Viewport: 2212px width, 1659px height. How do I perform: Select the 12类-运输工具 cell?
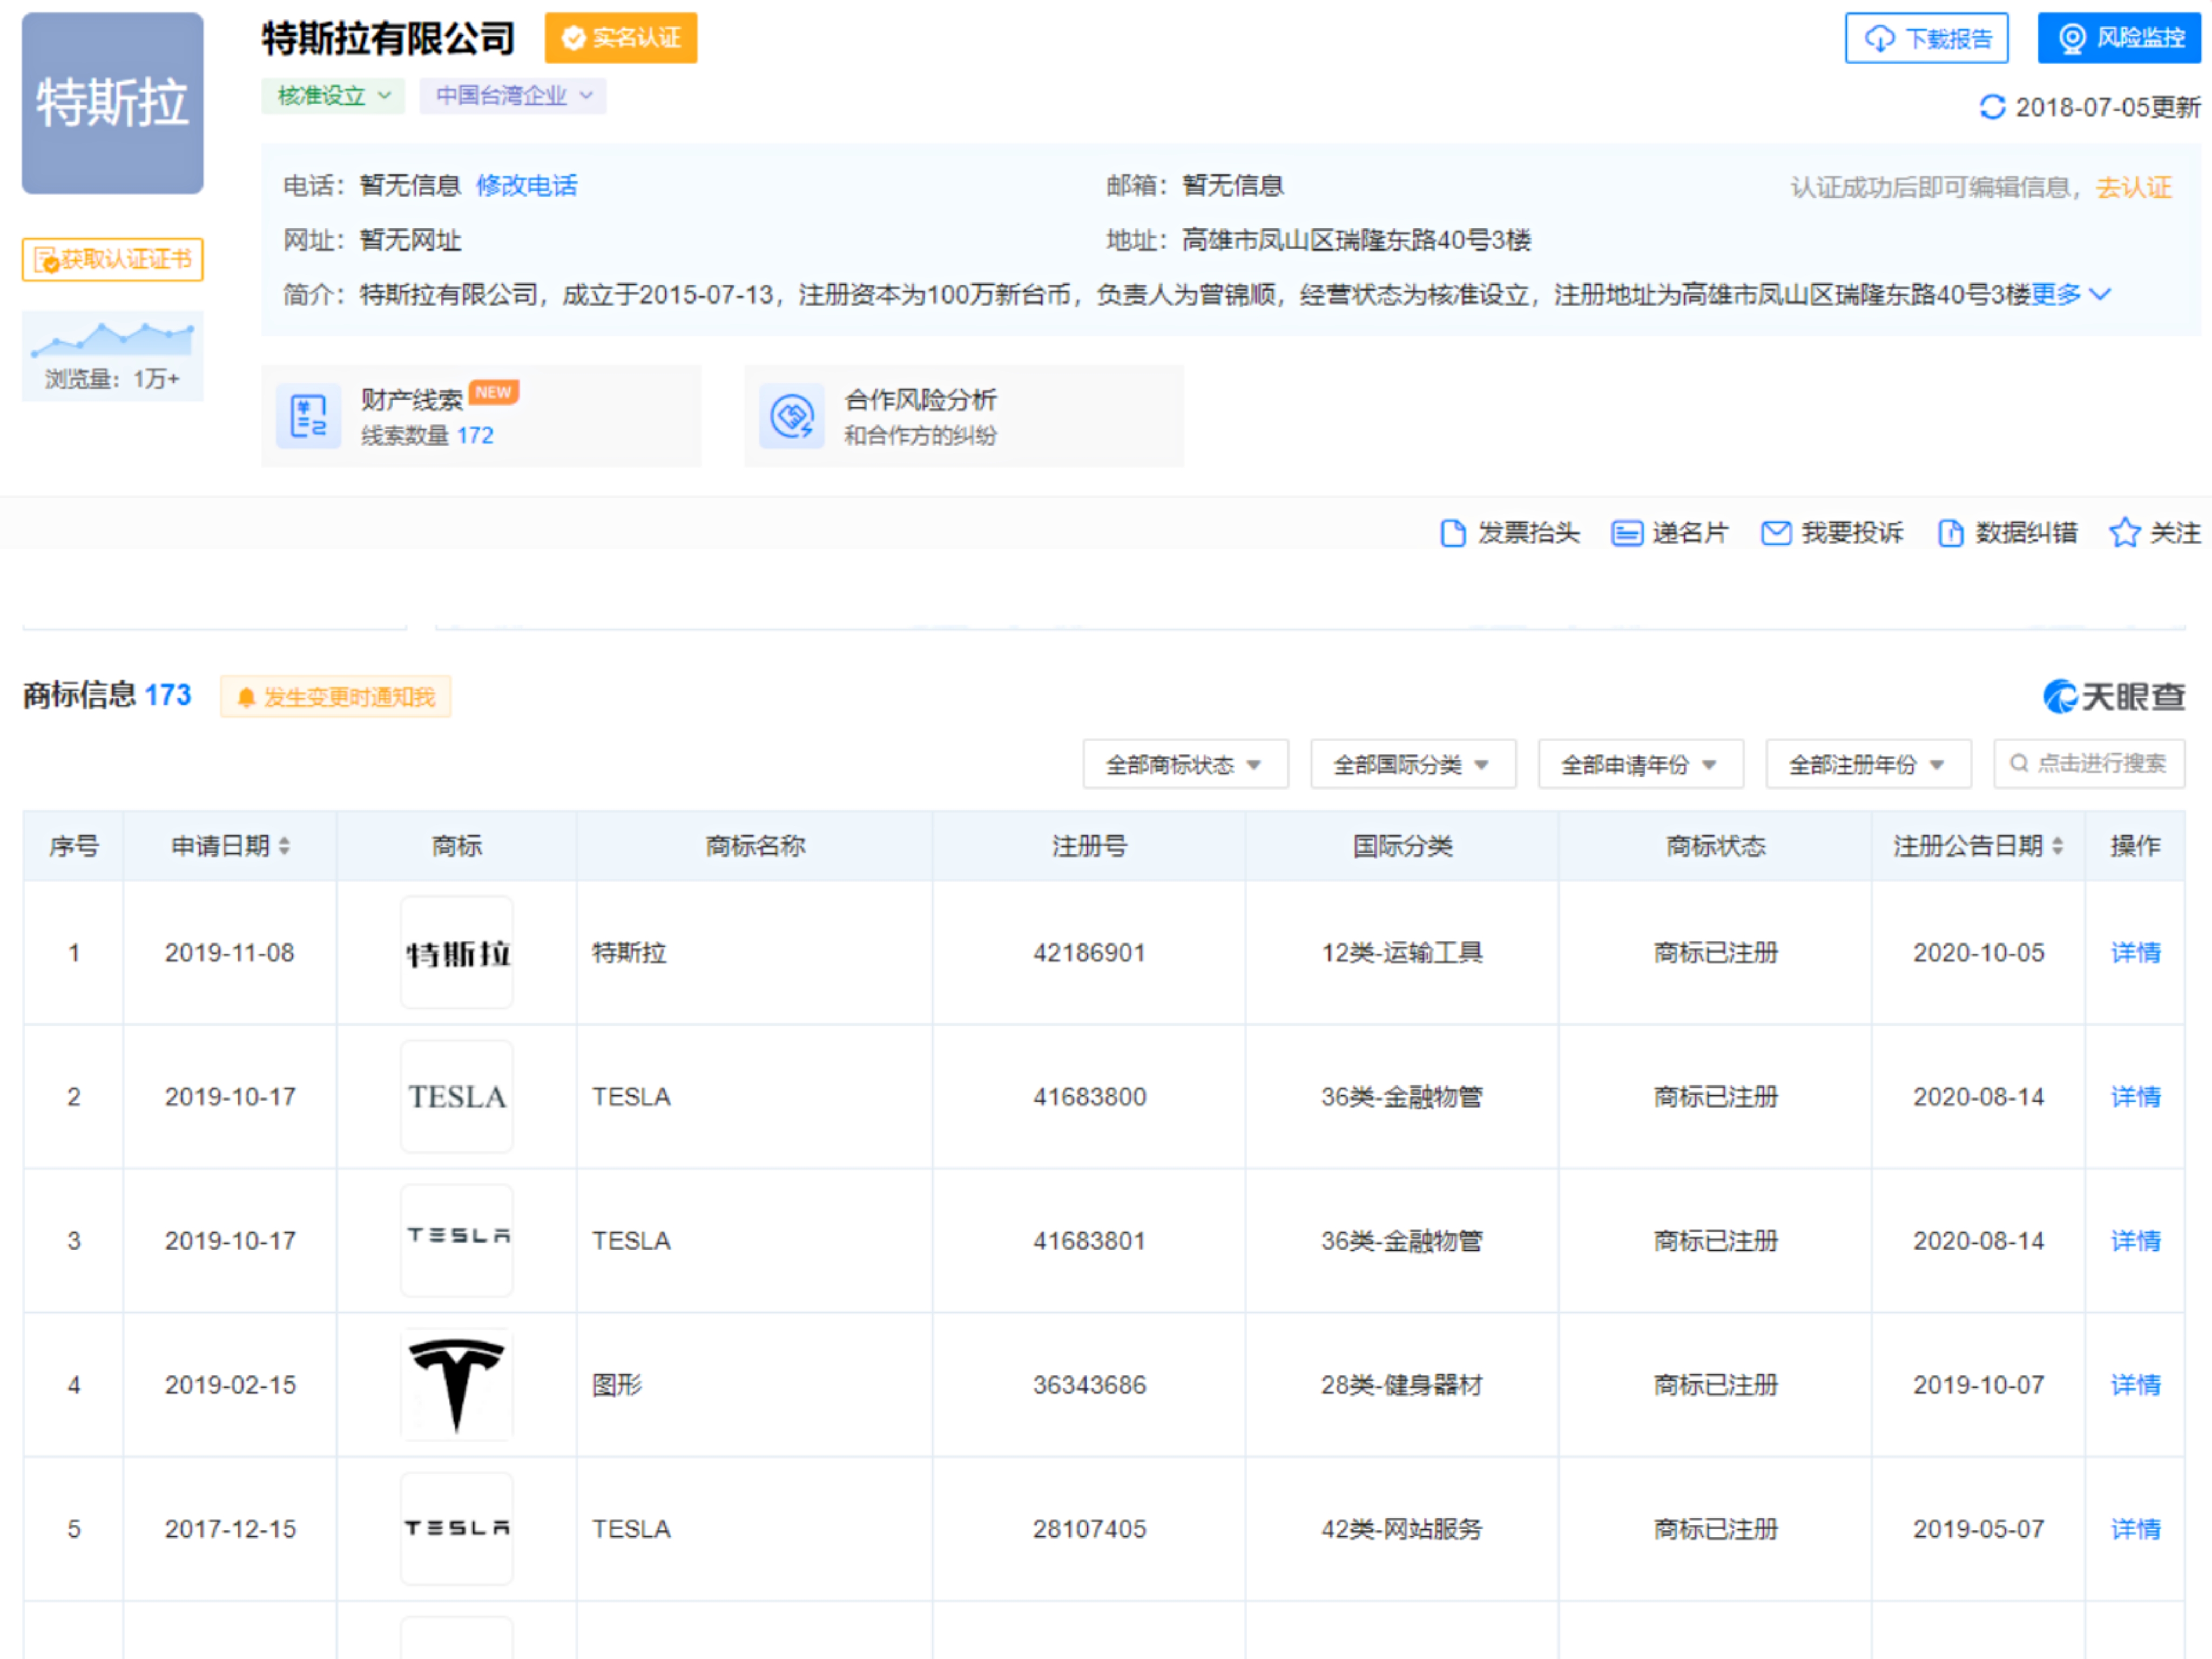(1402, 953)
